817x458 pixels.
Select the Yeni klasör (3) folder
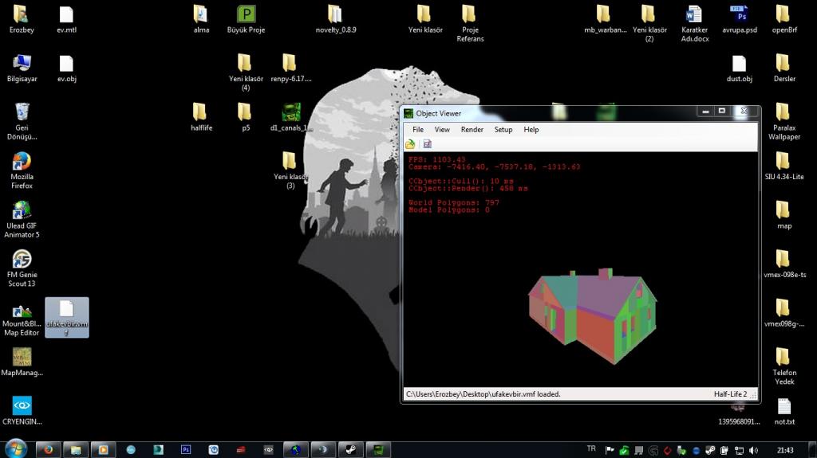290,170
